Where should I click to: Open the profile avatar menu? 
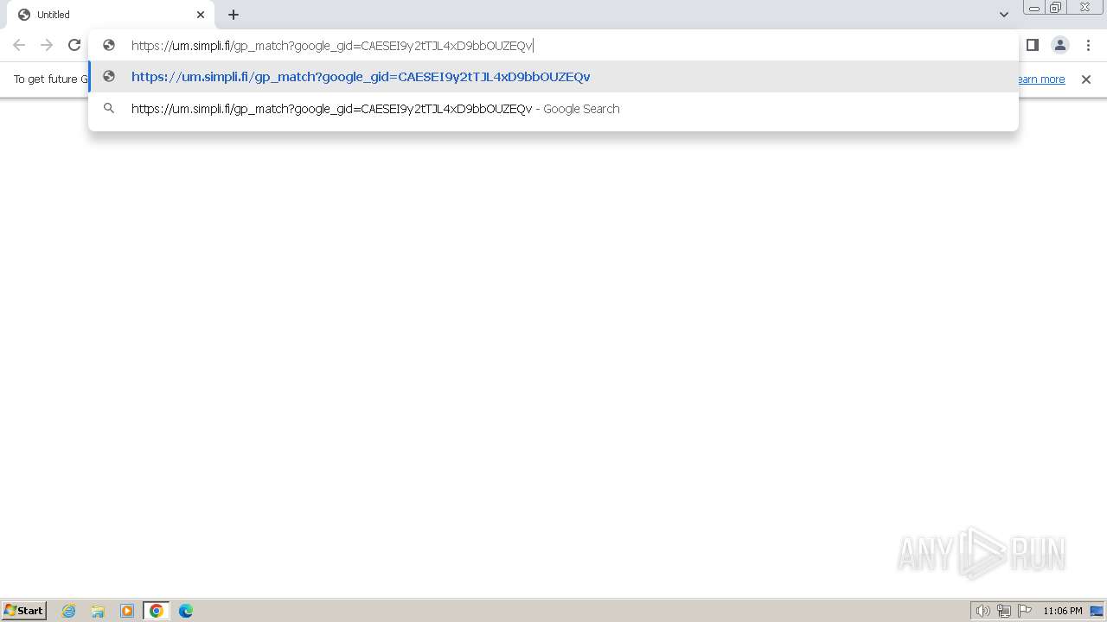(1060, 45)
